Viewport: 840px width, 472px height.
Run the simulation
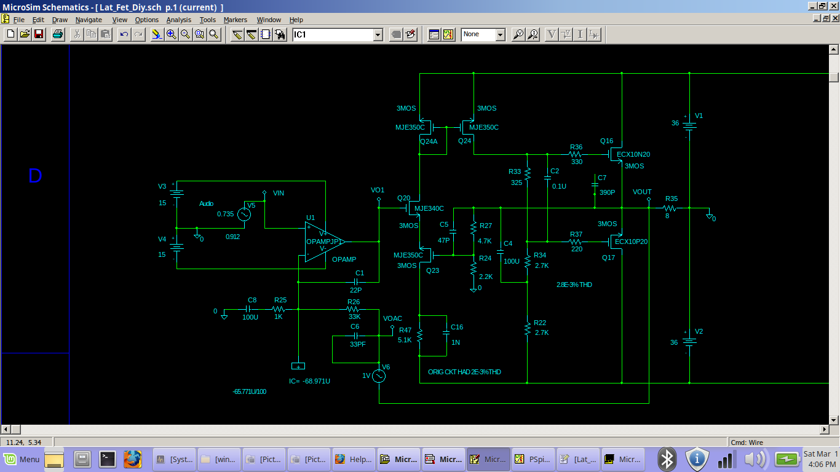(x=448, y=34)
